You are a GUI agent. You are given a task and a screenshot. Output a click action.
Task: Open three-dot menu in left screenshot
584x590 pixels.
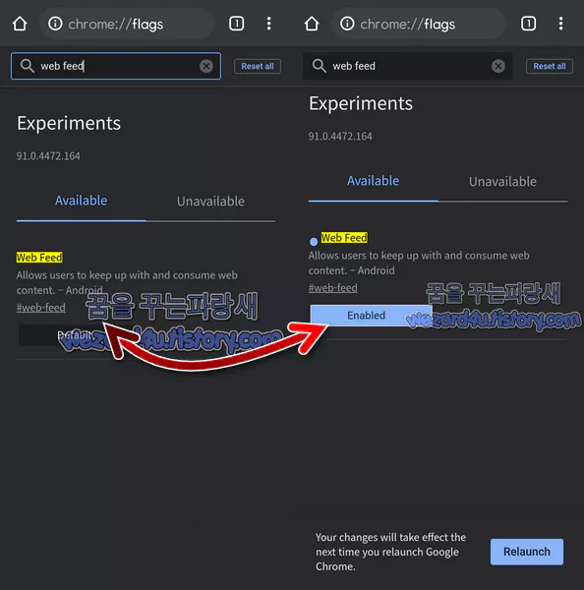point(268,24)
